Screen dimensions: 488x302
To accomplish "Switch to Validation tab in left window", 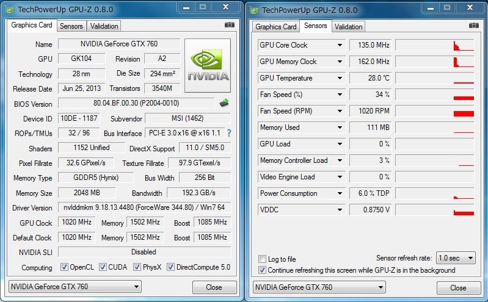I will [x=104, y=26].
